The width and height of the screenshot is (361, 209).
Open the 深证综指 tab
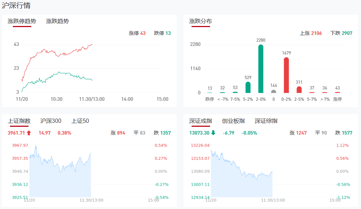[266, 121]
